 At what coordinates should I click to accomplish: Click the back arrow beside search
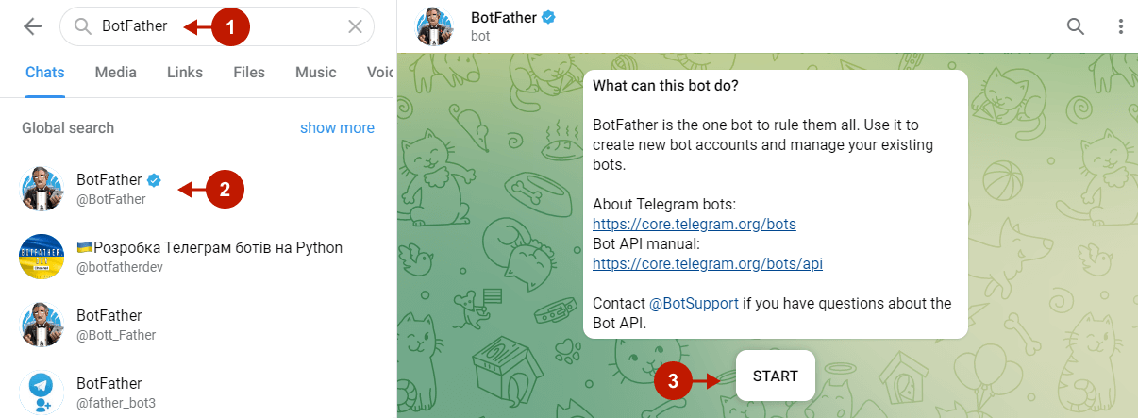[x=33, y=26]
